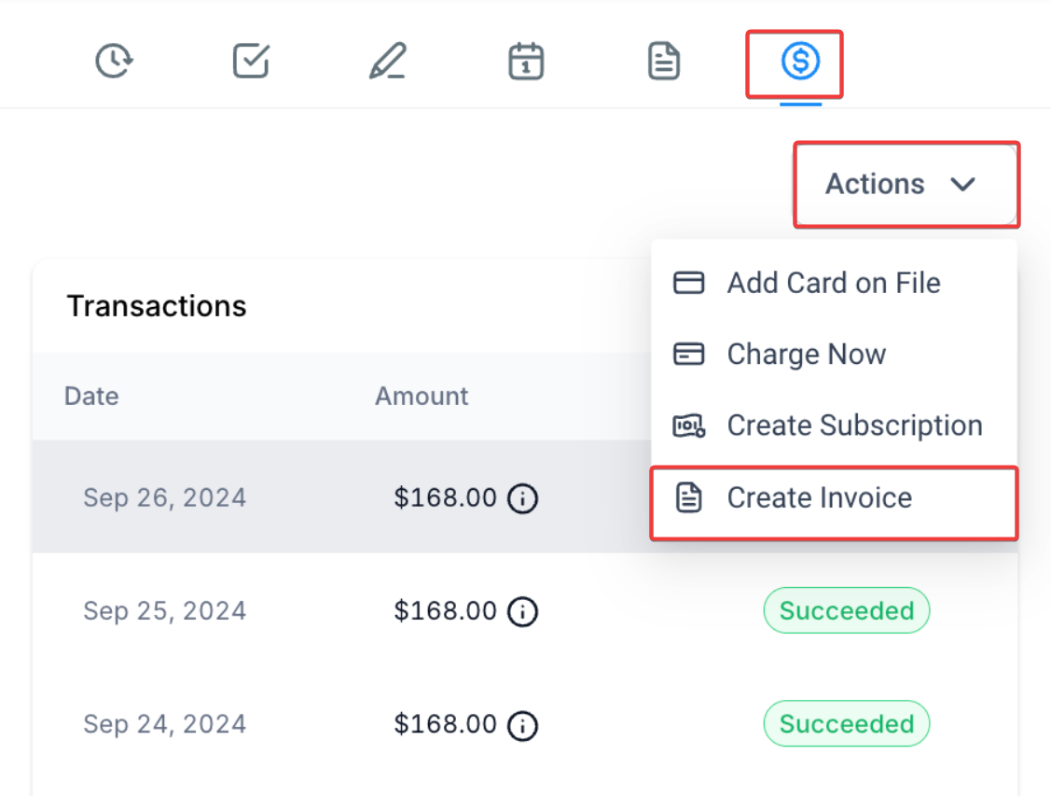
Task: Select Create Invoice from Actions menu
Action: coord(819,497)
